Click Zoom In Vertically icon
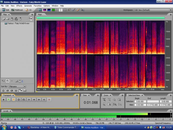The width and height of the screenshot is (173, 130). [115, 104]
